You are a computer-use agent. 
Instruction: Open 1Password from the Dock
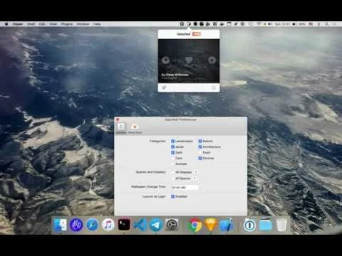click(x=249, y=225)
